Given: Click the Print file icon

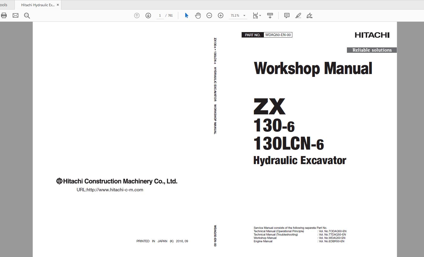Looking at the screenshot, I should point(4,16).
